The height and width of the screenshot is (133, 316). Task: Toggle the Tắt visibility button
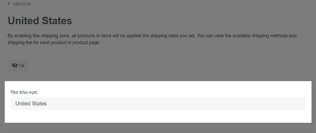pos(17,66)
